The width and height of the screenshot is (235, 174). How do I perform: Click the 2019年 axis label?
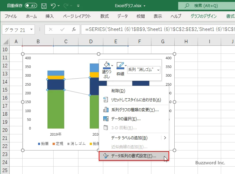coord(56,134)
